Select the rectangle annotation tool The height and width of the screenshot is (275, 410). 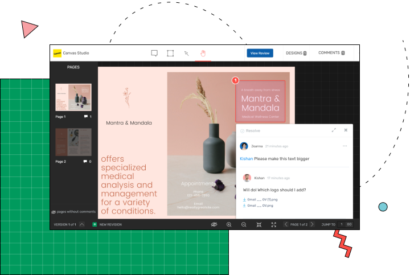coord(170,53)
